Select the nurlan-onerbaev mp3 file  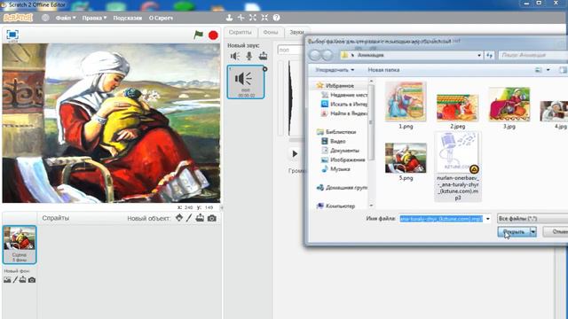(x=458, y=167)
